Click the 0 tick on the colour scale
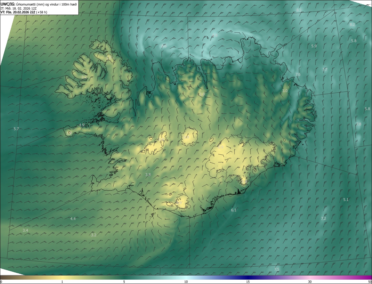 click(1, 282)
